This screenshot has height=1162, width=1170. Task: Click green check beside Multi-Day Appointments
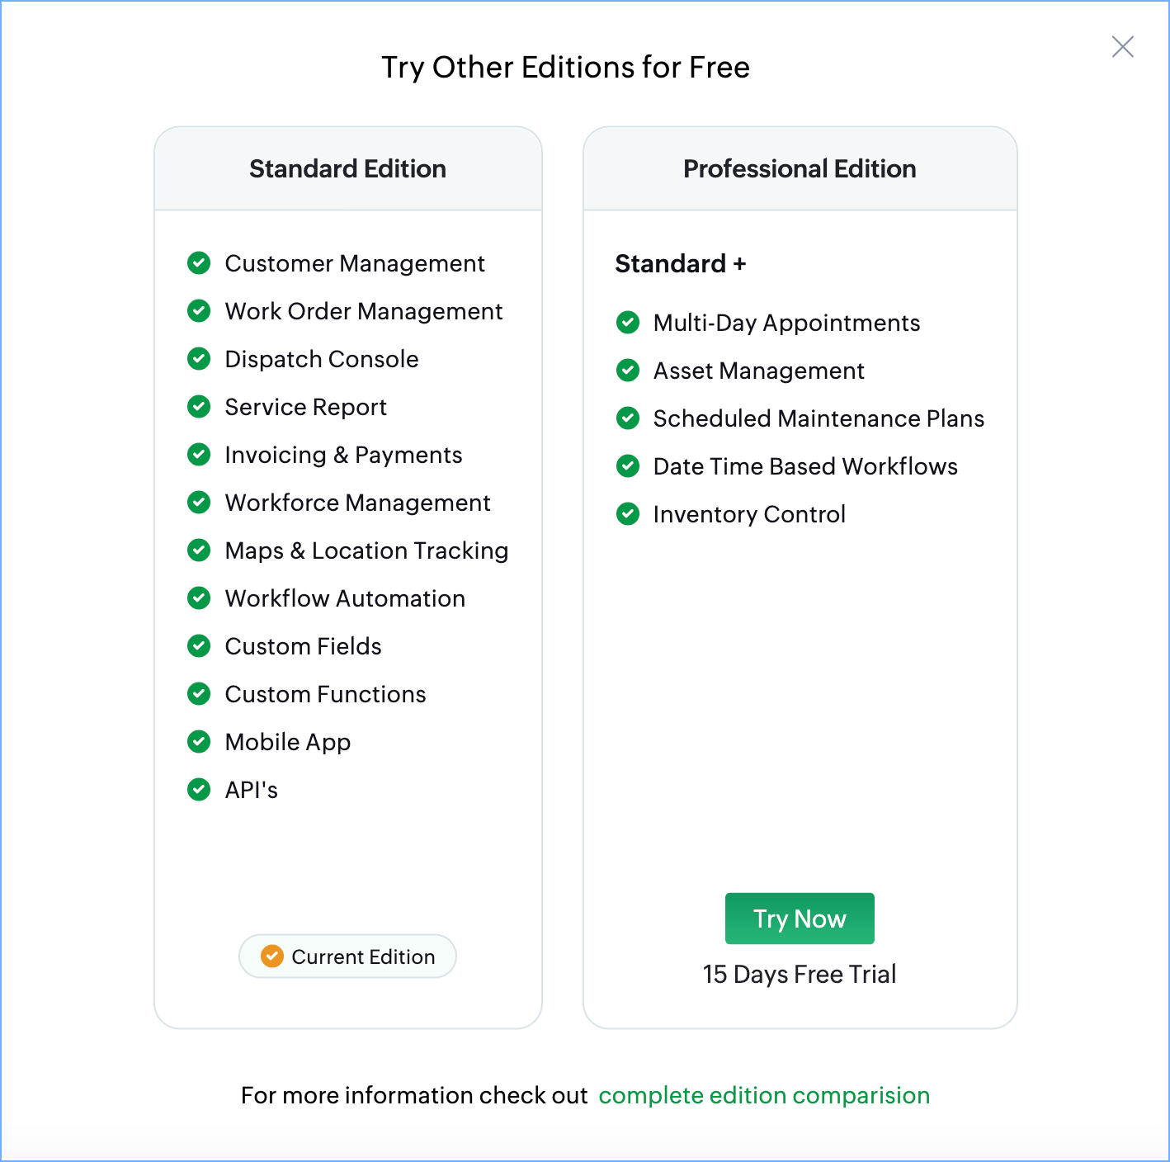pos(628,323)
